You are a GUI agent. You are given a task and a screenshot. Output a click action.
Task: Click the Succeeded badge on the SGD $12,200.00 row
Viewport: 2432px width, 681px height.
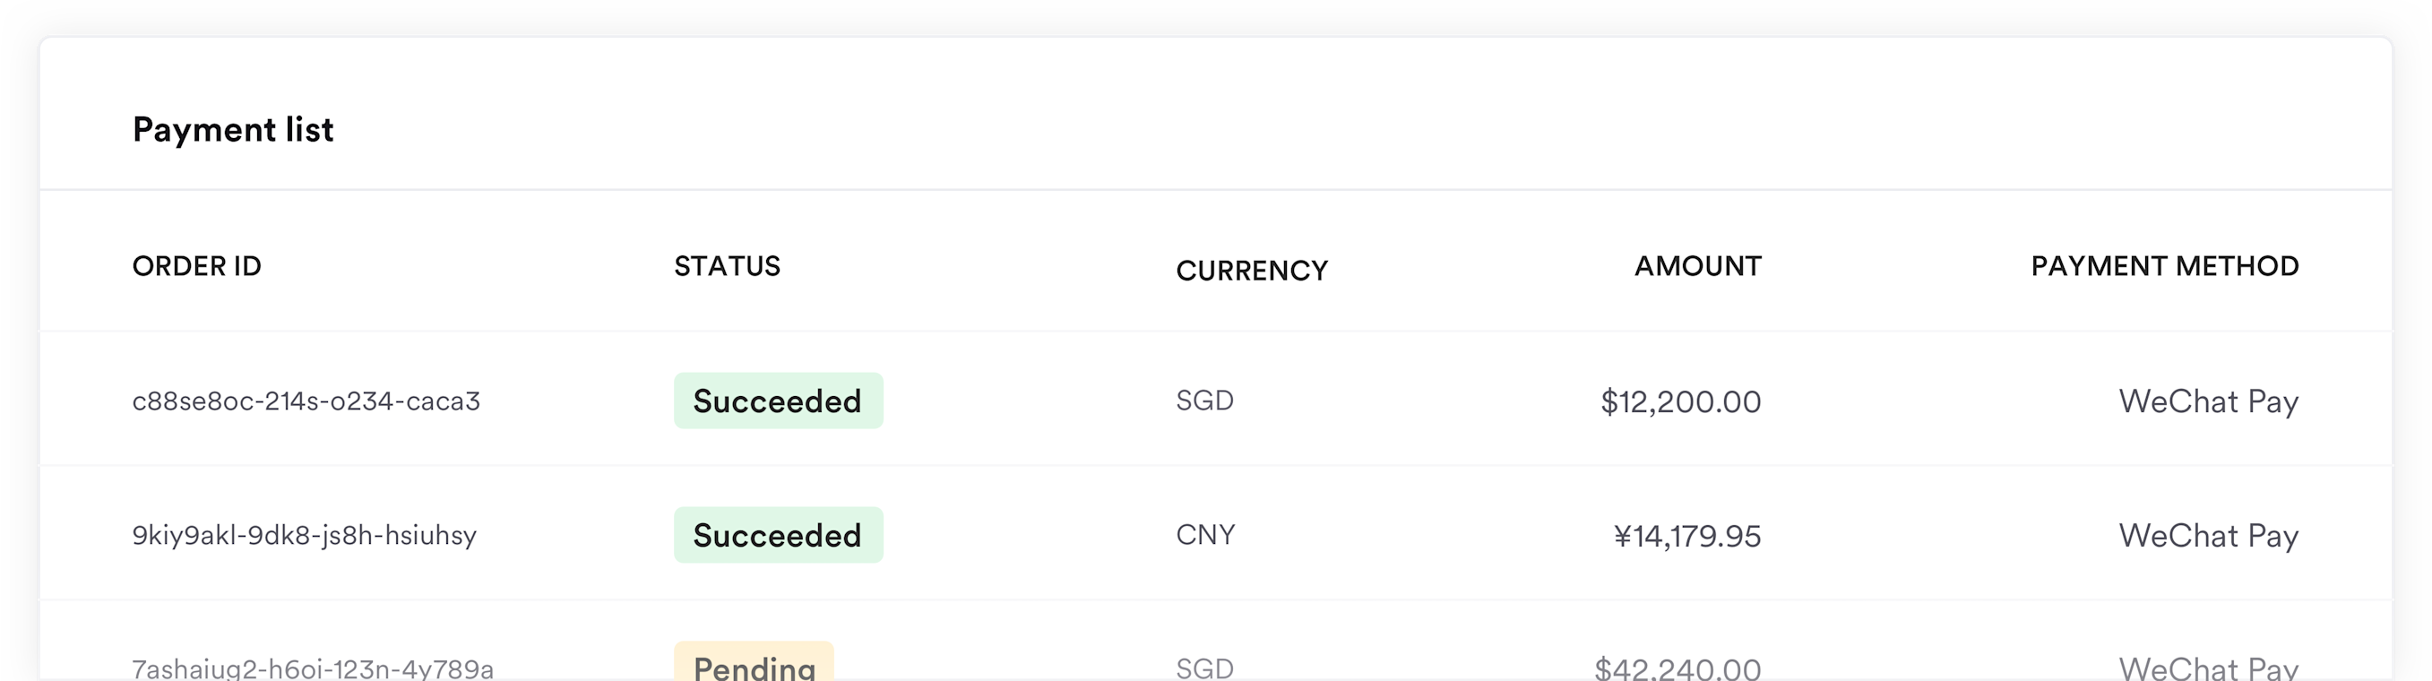[778, 401]
